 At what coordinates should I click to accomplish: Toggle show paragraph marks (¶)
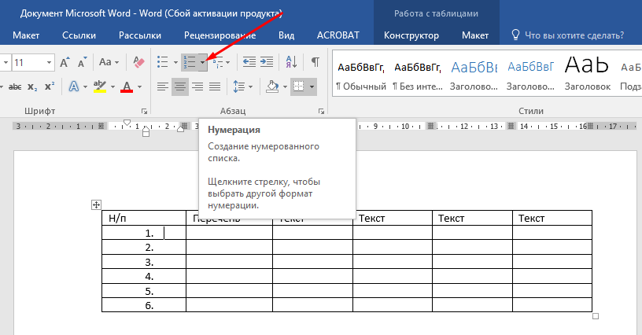point(315,62)
